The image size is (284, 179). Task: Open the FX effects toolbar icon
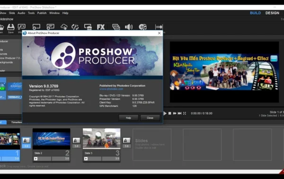point(101,27)
